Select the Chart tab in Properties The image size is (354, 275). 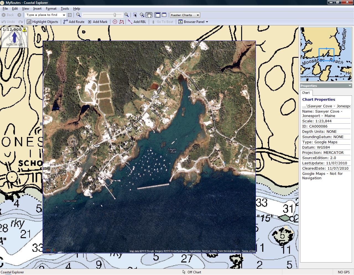point(306,93)
